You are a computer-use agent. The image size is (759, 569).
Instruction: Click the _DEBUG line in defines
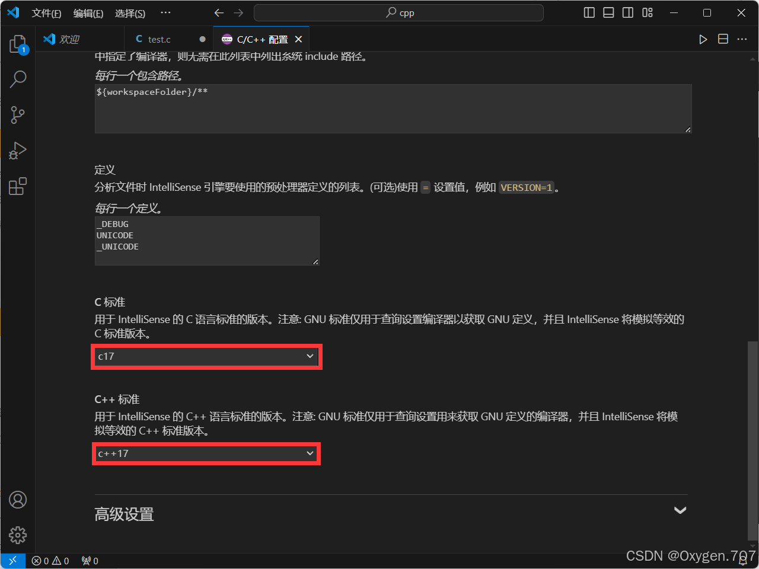click(113, 224)
